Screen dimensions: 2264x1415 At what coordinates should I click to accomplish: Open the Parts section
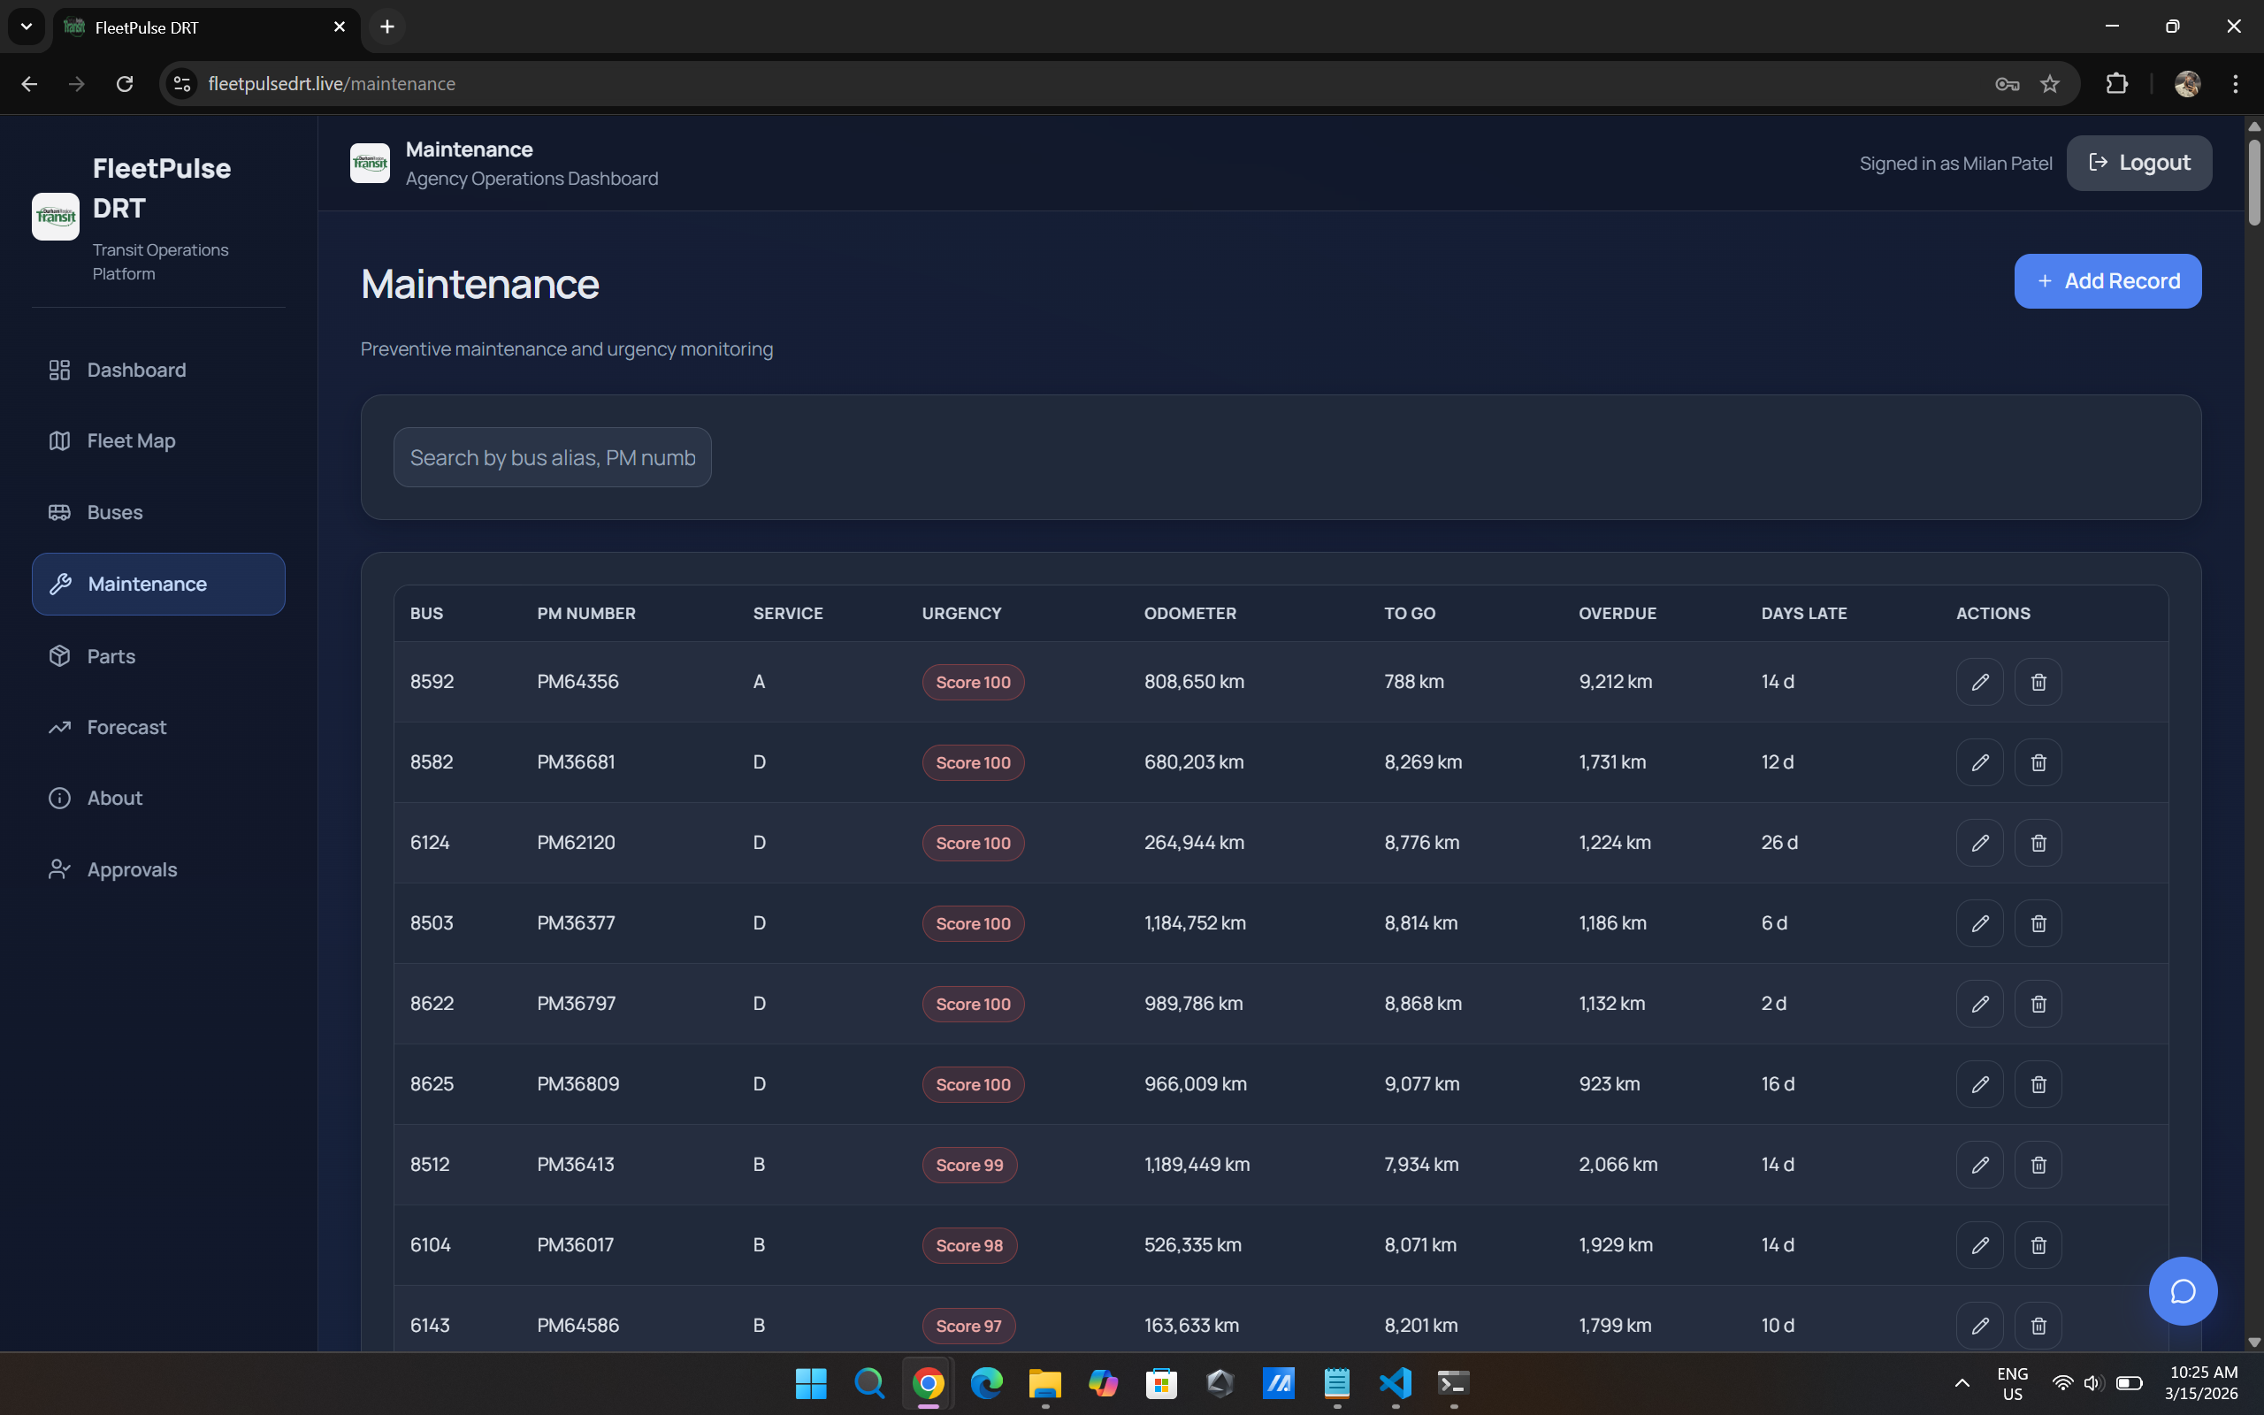(x=111, y=656)
